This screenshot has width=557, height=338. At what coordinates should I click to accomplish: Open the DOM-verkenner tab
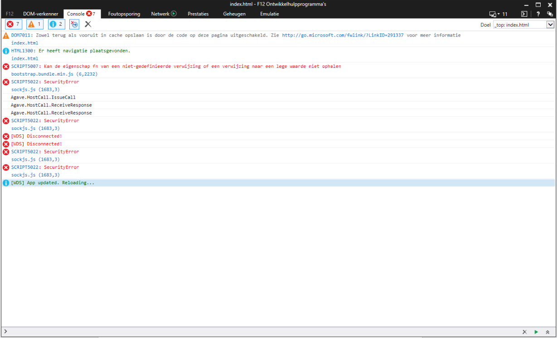41,14
